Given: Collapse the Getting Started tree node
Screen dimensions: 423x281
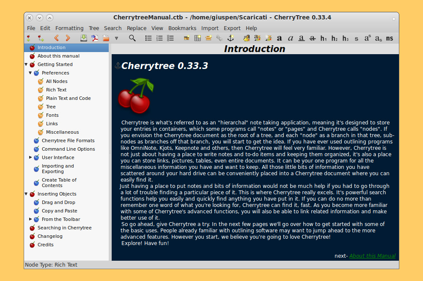Looking at the screenshot, I should click(26, 65).
